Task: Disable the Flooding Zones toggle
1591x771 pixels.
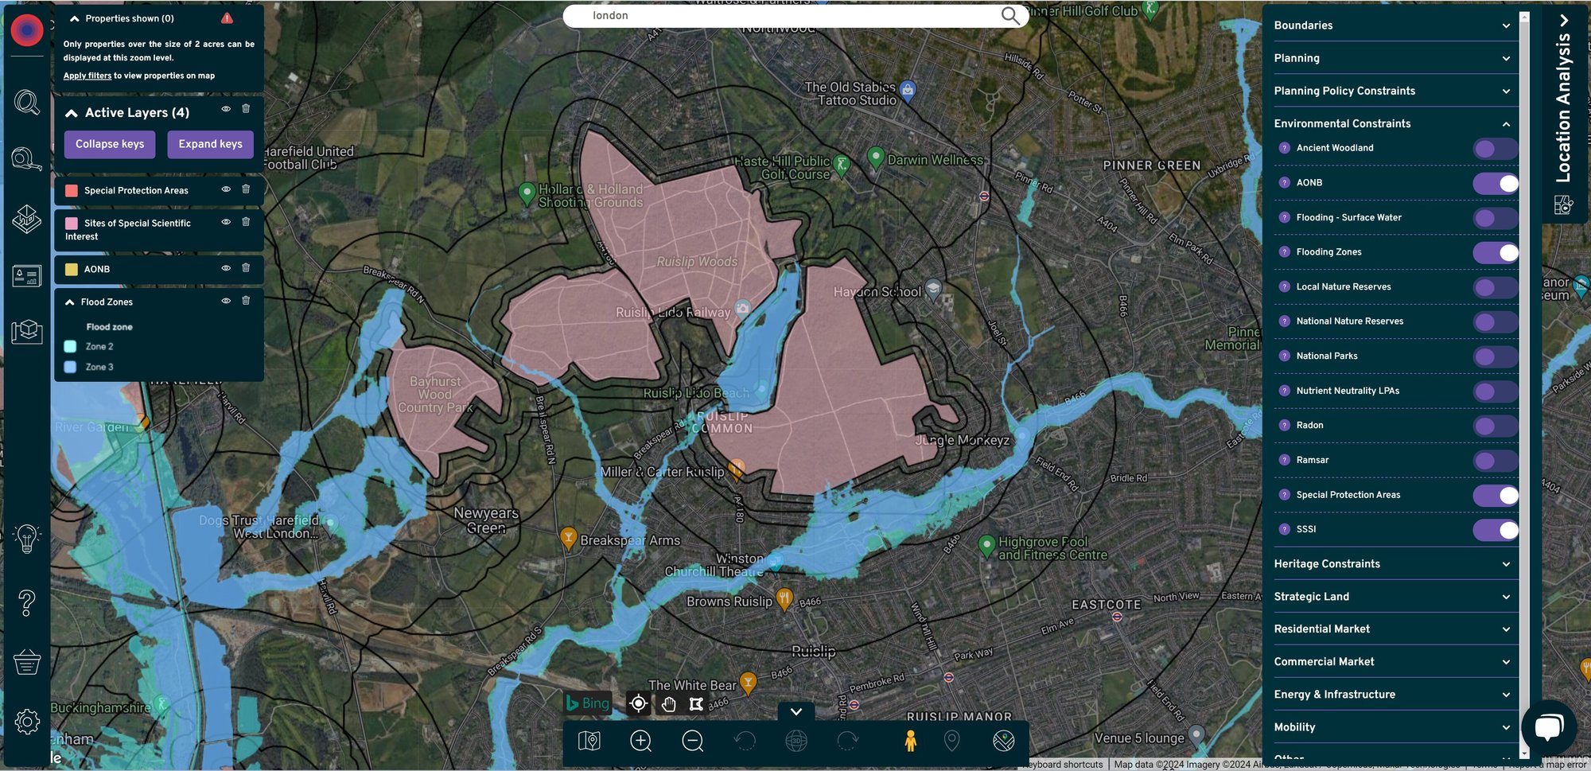Action: coord(1495,253)
